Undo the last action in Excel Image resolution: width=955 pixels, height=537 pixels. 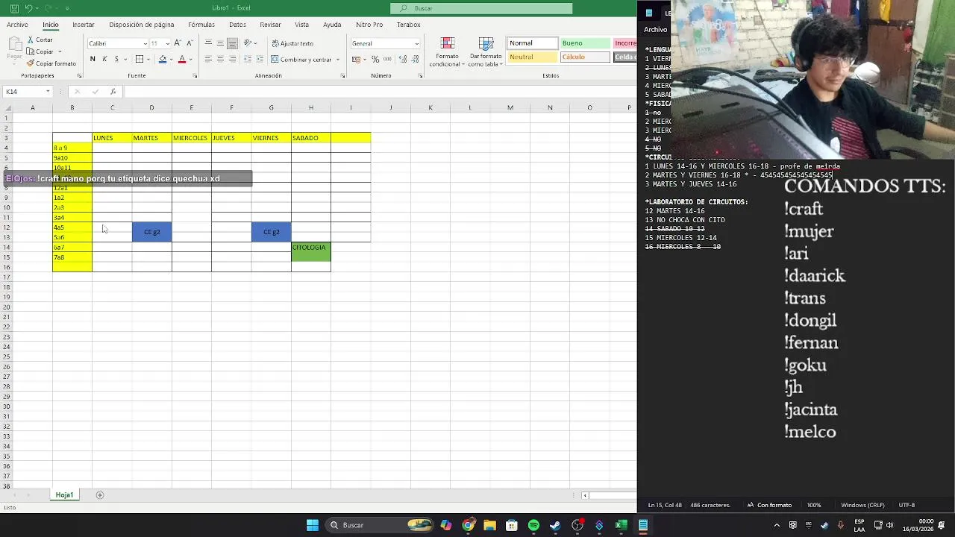click(x=28, y=8)
